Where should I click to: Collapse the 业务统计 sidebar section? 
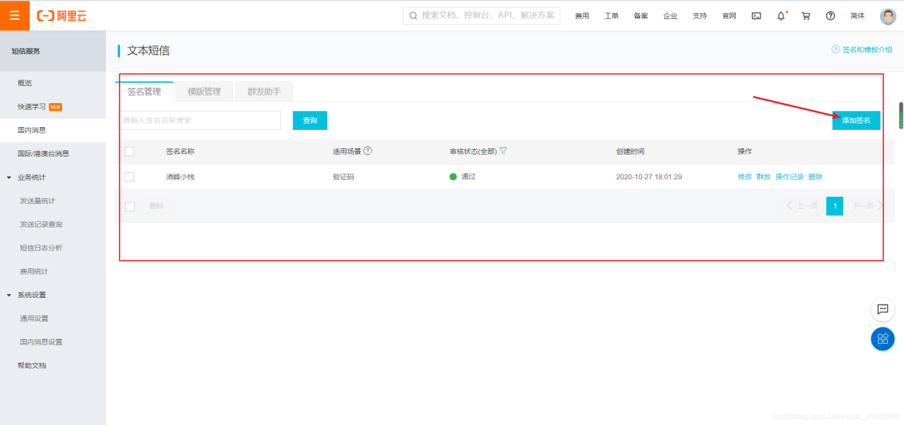pos(8,177)
